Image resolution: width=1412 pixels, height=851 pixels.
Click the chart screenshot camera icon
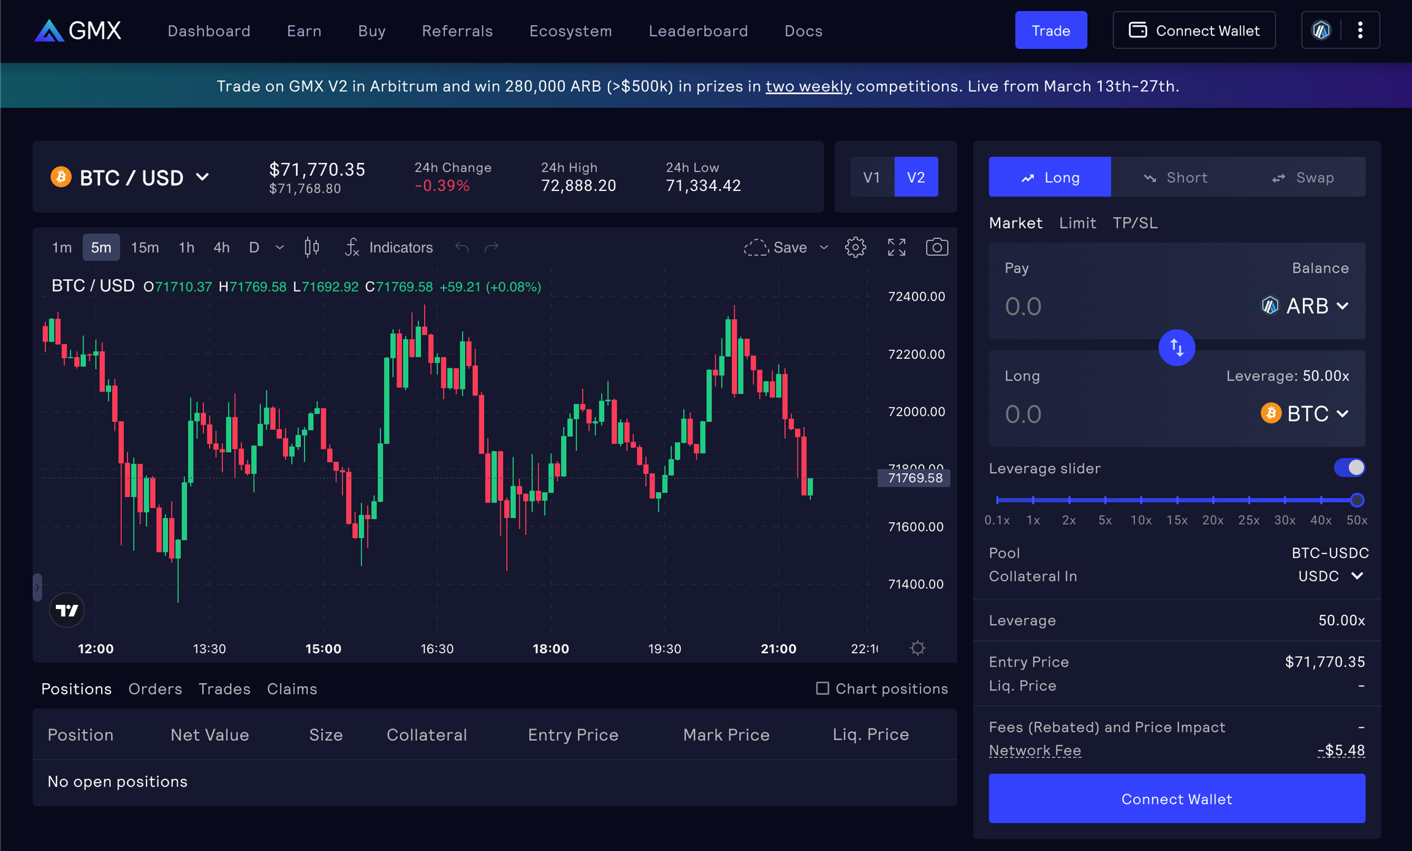point(936,247)
